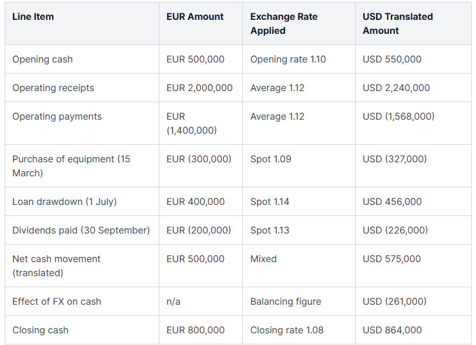Select the Balancing figure cell

[286, 302]
